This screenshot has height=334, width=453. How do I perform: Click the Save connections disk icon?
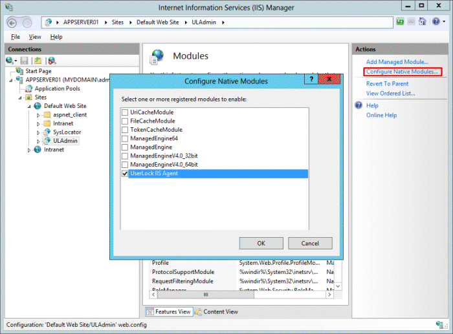click(x=25, y=60)
